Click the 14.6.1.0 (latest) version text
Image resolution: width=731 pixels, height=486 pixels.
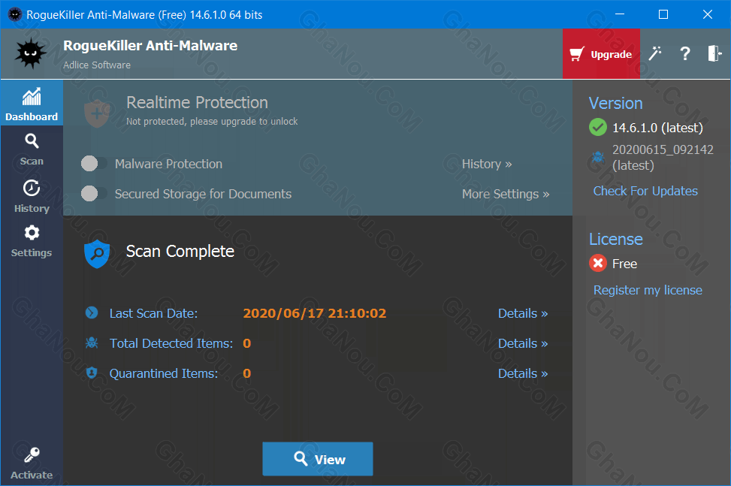[657, 128]
